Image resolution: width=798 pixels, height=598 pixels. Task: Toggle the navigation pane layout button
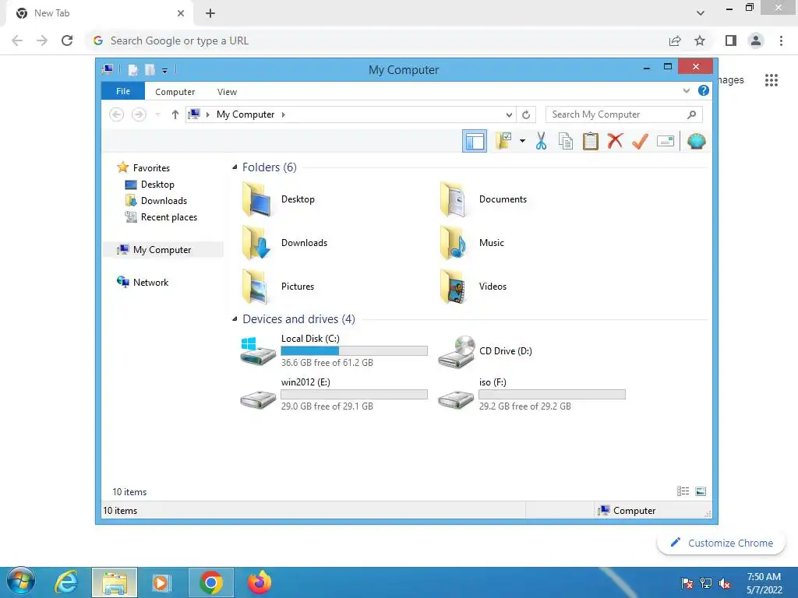point(475,142)
